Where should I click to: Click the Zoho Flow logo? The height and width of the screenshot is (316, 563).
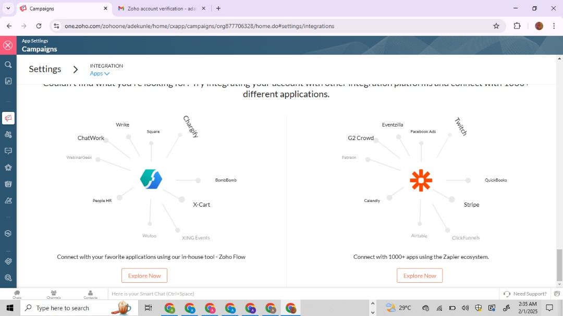(151, 179)
